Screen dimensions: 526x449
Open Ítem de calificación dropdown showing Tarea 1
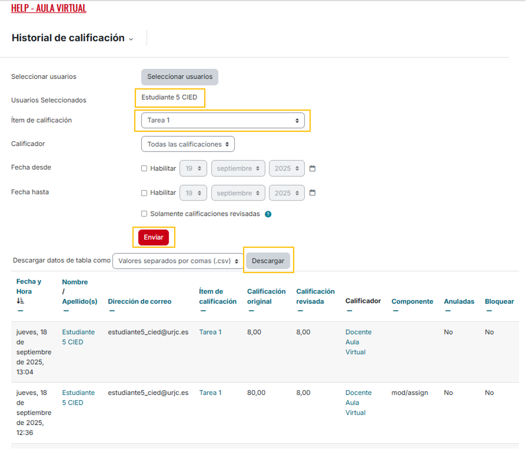(223, 120)
